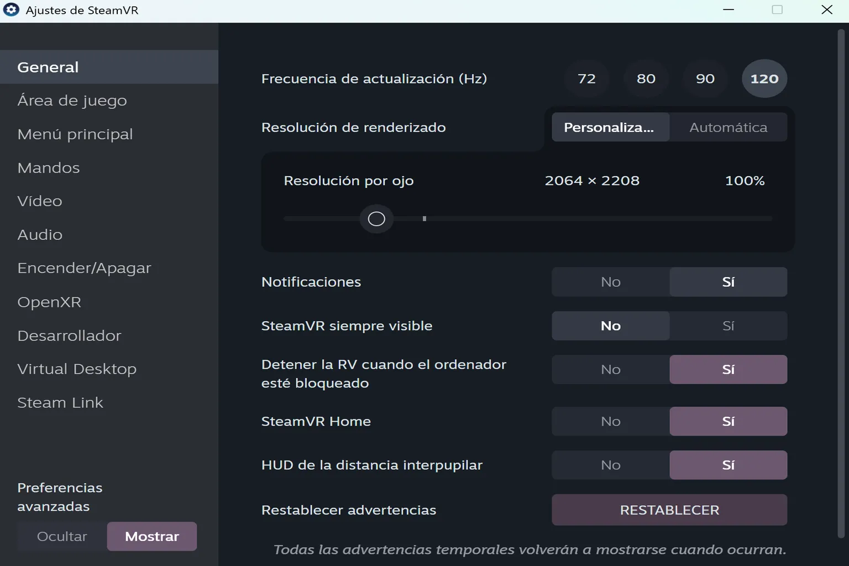Viewport: 849px width, 566px height.
Task: Disable HUD de la distancia interpupilar
Action: [611, 465]
